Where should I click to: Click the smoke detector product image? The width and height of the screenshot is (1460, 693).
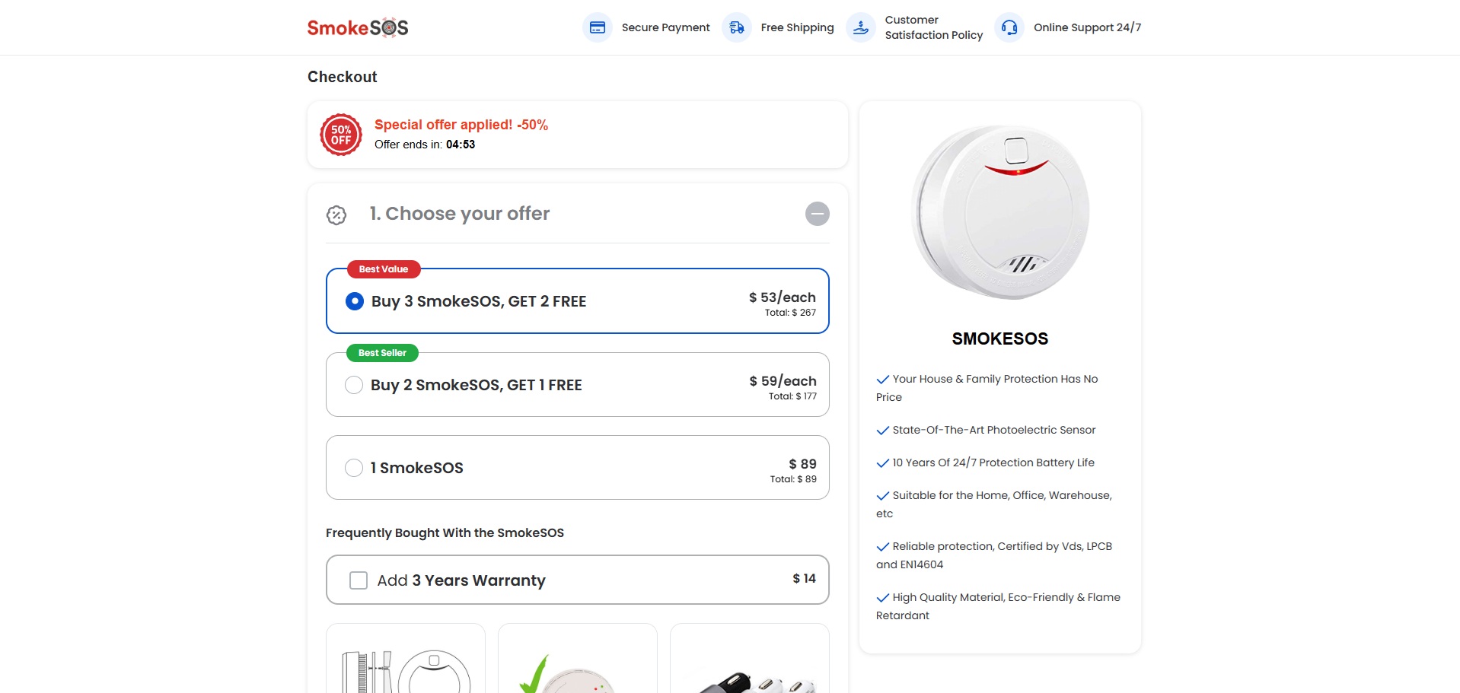tap(999, 212)
